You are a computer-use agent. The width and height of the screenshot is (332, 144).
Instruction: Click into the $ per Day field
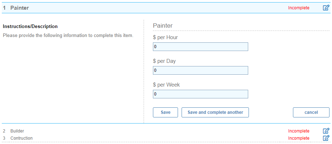(x=200, y=70)
